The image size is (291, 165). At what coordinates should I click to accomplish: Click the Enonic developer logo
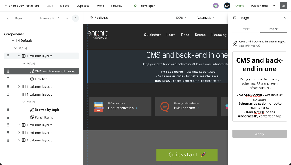tap(98, 35)
